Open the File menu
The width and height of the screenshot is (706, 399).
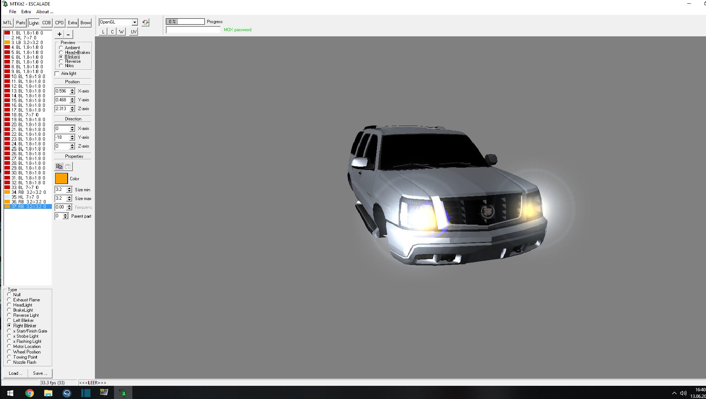click(x=13, y=12)
